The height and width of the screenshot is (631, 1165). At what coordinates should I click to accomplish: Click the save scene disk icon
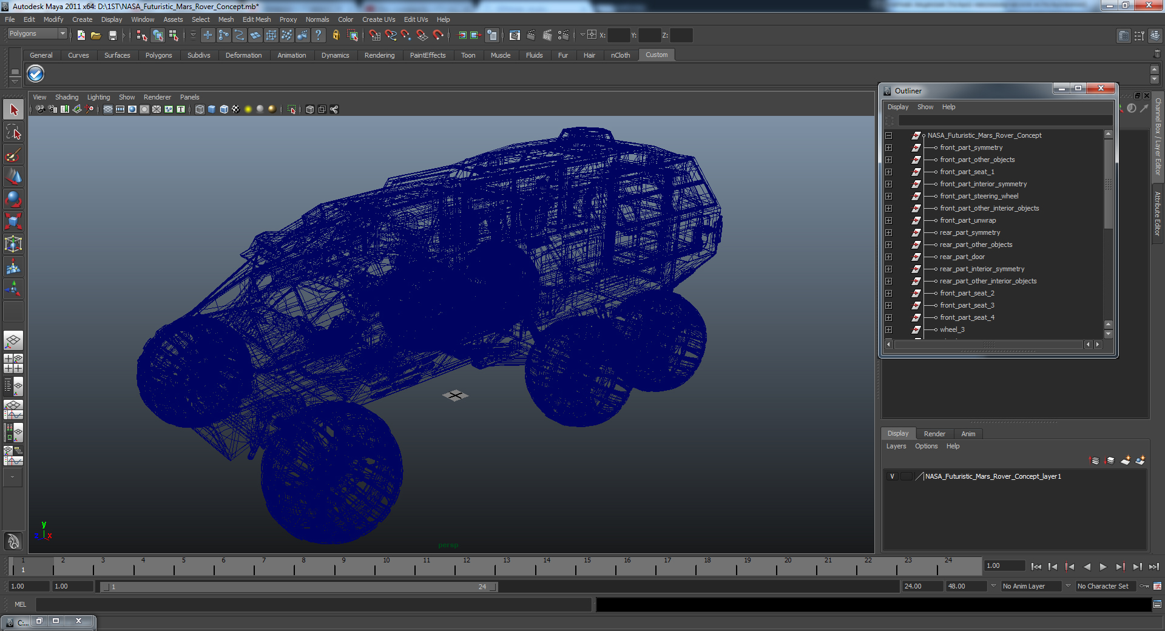[112, 35]
